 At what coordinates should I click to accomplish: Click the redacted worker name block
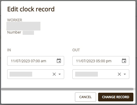(23, 26)
